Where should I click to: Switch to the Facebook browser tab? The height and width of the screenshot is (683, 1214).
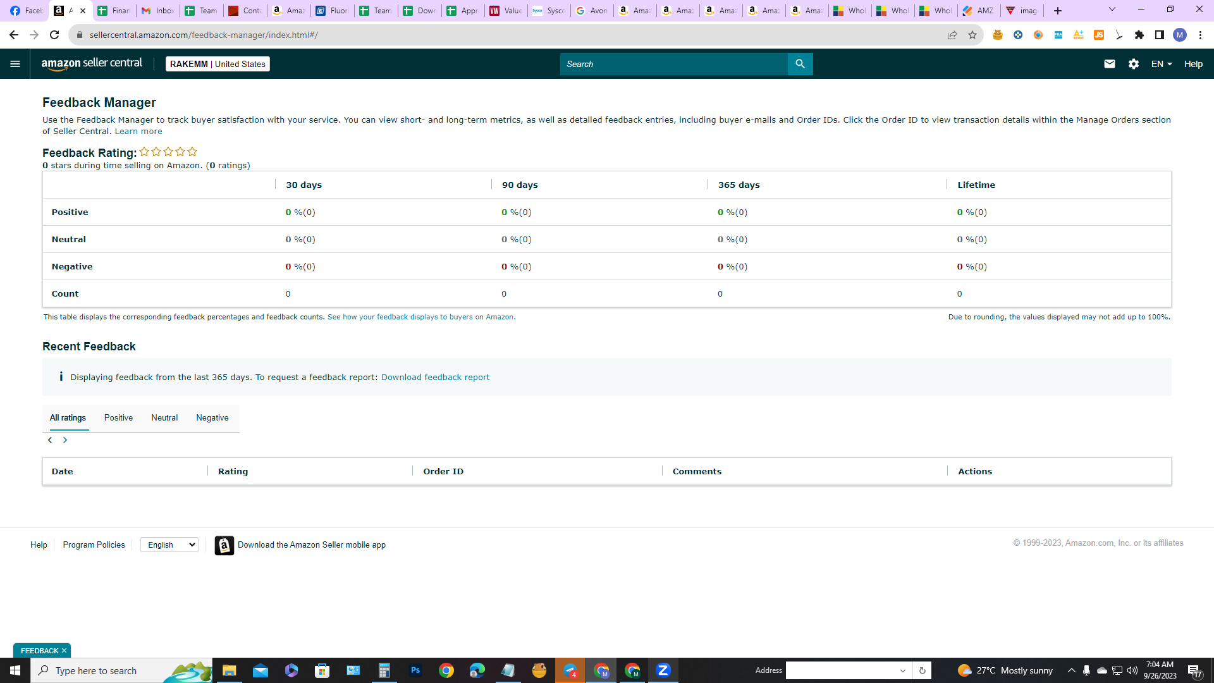[26, 11]
